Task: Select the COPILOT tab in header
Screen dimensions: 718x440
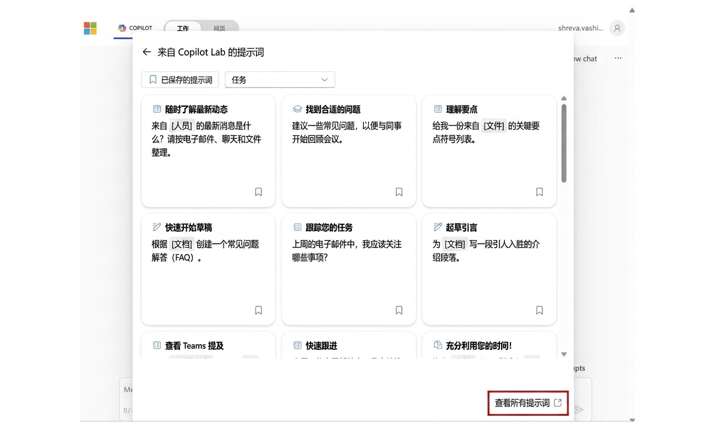Action: pos(135,28)
